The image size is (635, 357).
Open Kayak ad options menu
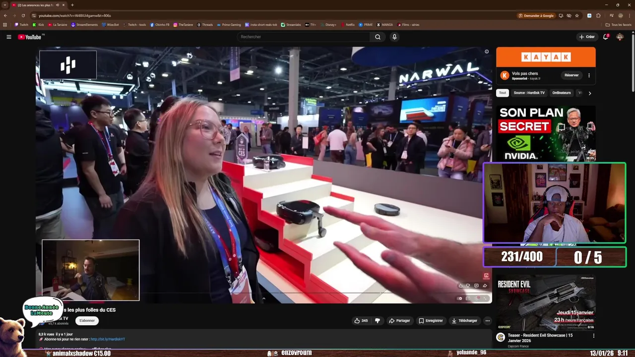coord(589,75)
